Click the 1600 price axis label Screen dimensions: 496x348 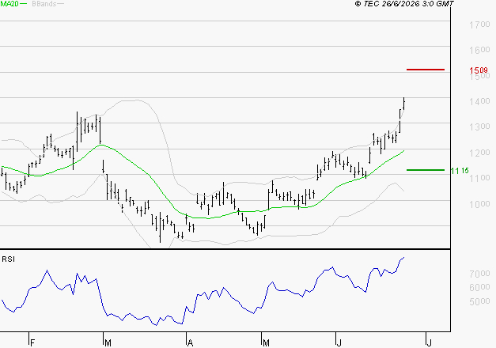click(x=479, y=50)
